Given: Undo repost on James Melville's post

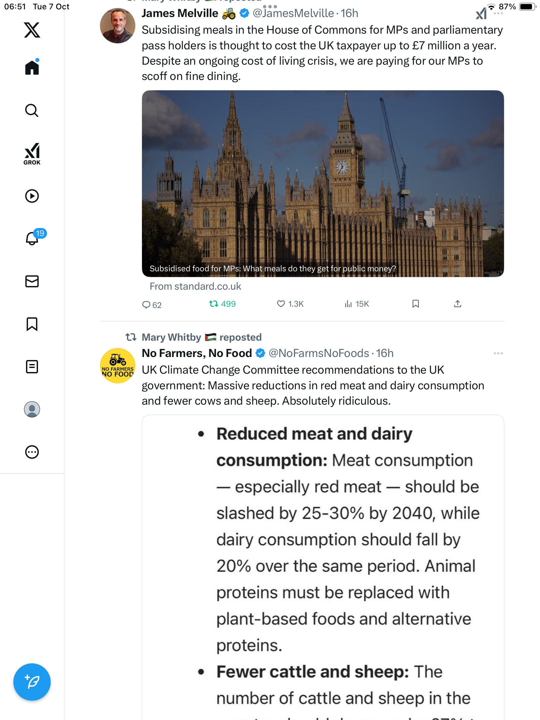Looking at the screenshot, I should pyautogui.click(x=214, y=304).
